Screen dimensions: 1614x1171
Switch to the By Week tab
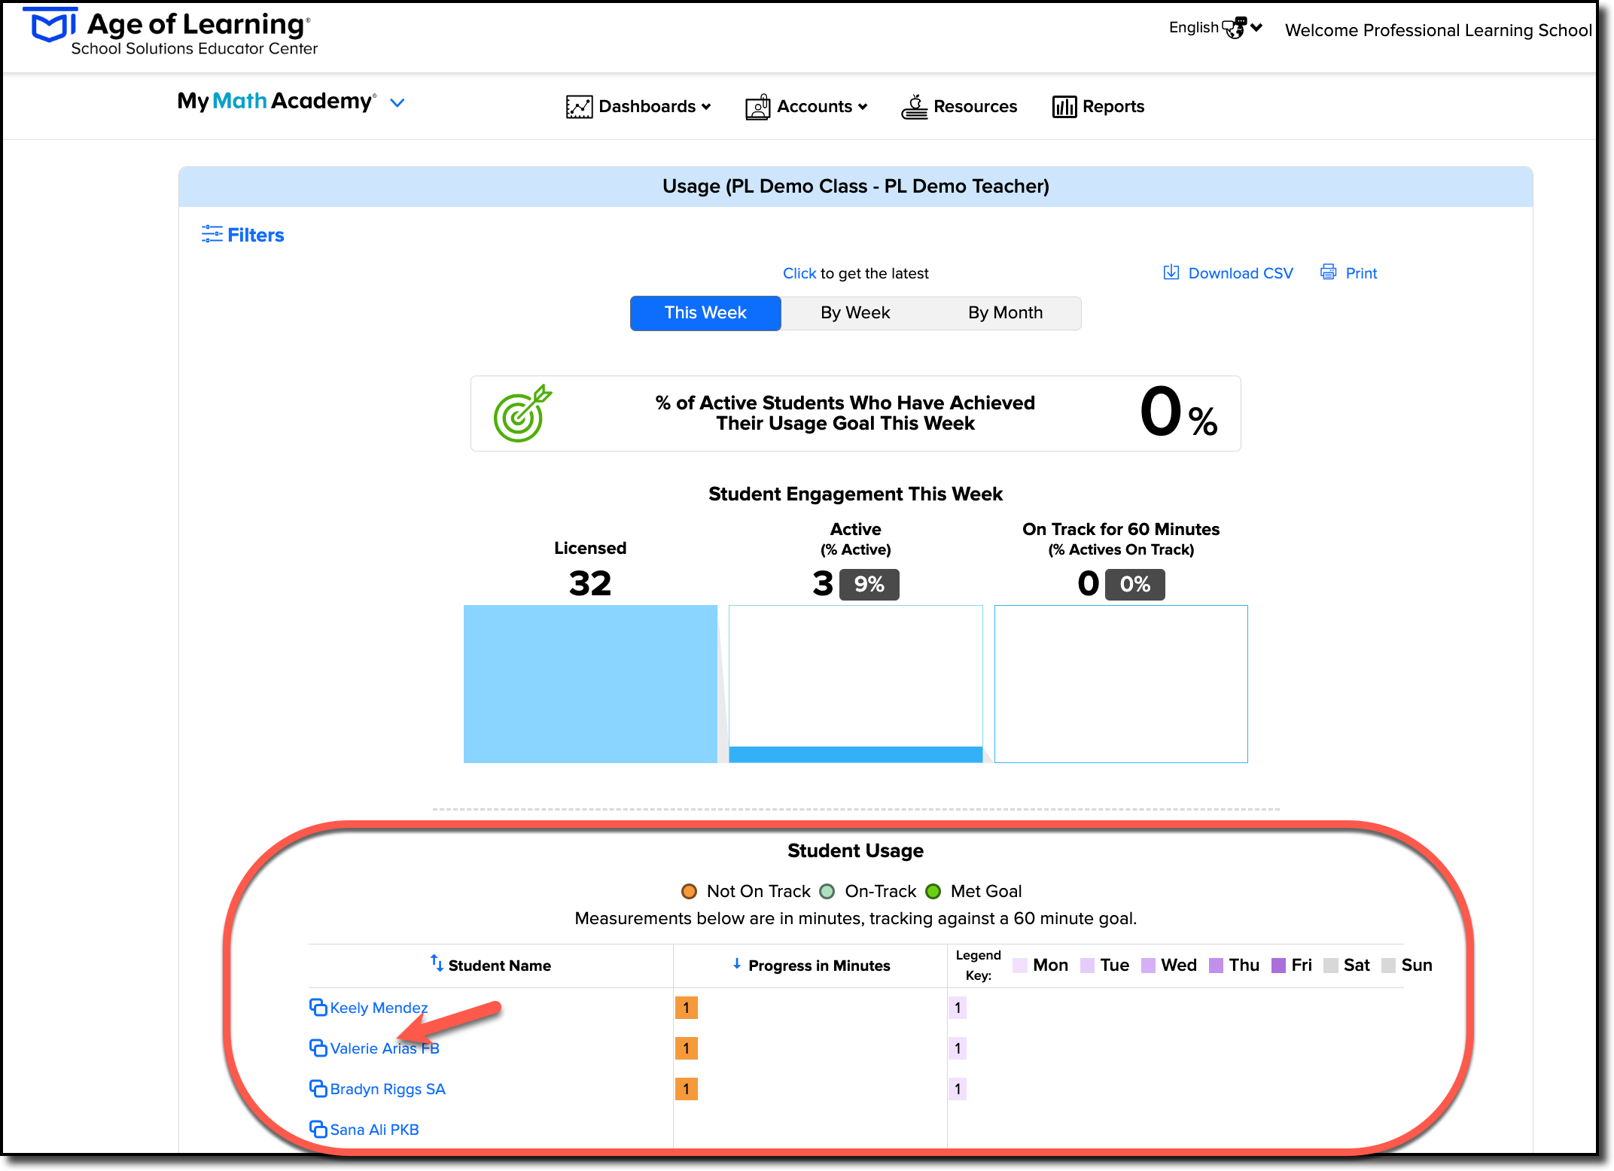[855, 313]
